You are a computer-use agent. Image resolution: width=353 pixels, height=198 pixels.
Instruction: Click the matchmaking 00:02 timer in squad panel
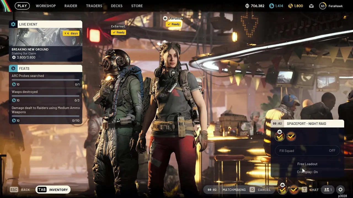tap(277, 124)
